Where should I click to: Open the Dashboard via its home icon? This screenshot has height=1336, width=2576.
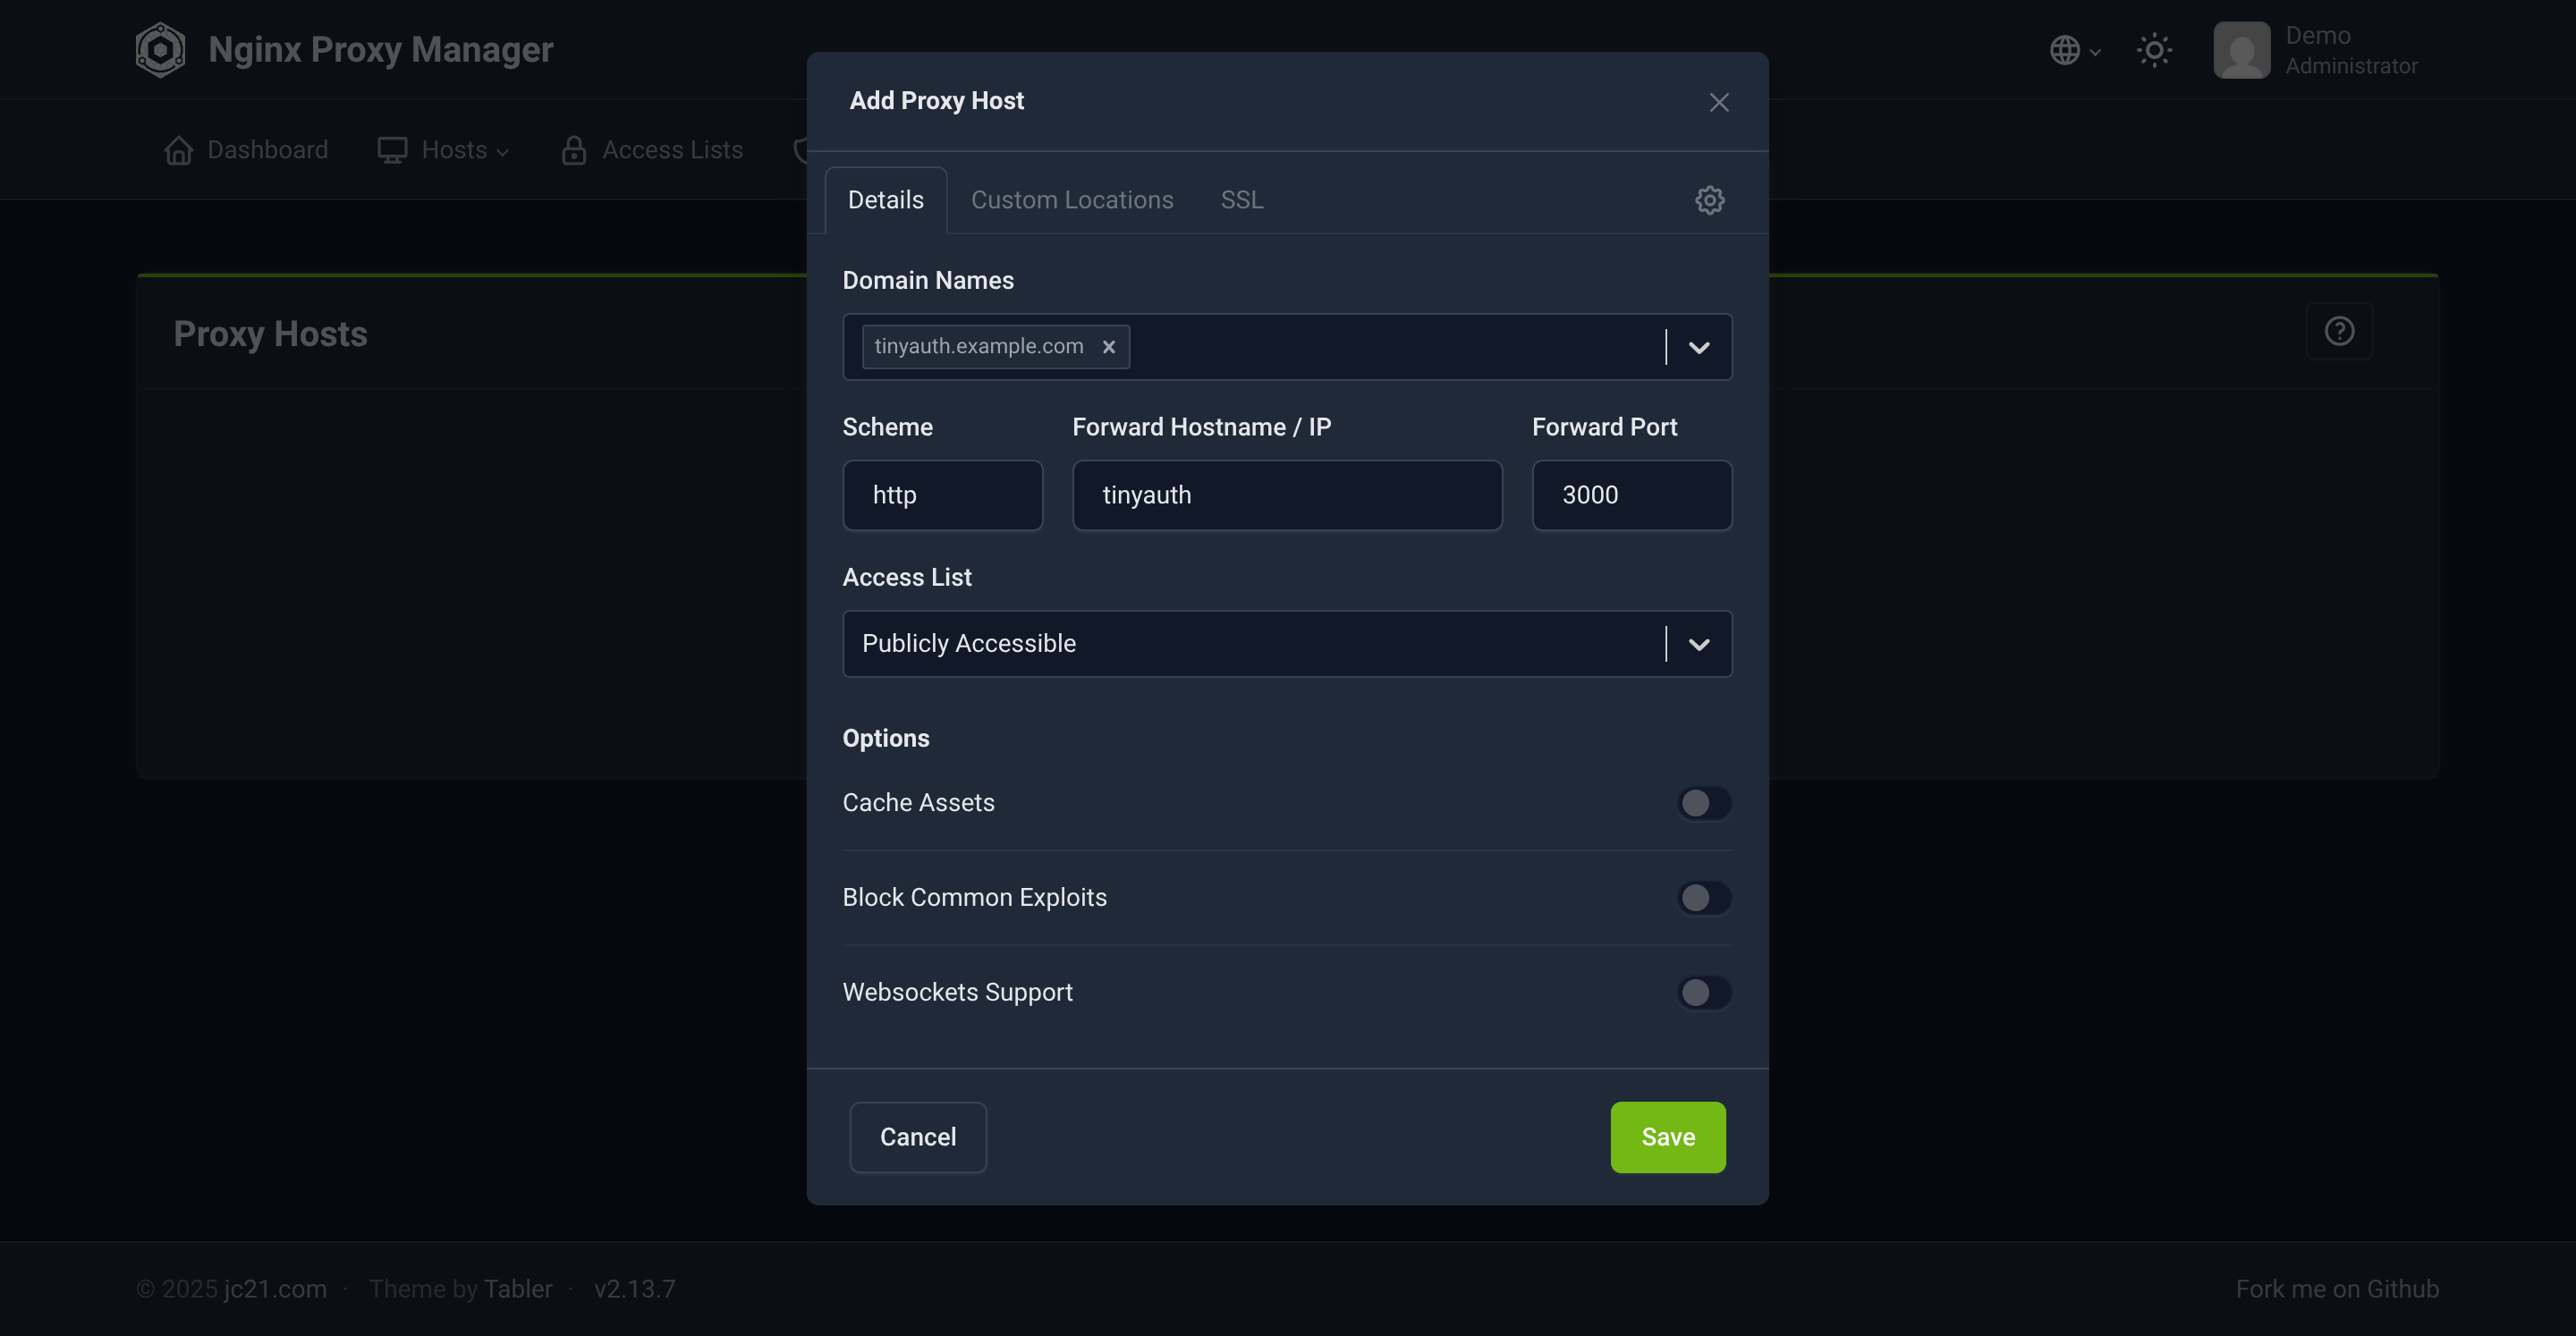point(179,150)
